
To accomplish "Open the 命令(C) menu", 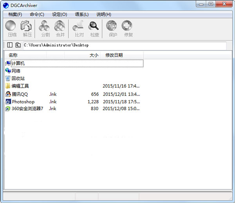I will [37, 14].
